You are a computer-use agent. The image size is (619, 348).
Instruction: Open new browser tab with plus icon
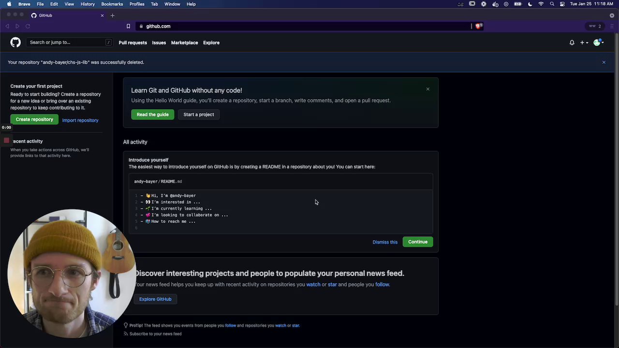tap(112, 15)
